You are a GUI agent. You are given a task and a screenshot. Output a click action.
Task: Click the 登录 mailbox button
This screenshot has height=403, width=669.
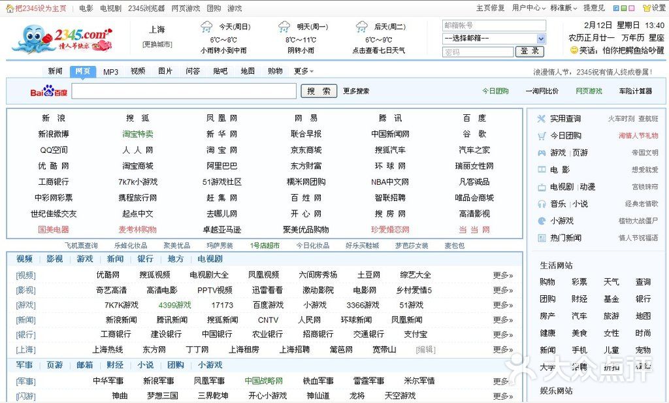pyautogui.click(x=529, y=52)
